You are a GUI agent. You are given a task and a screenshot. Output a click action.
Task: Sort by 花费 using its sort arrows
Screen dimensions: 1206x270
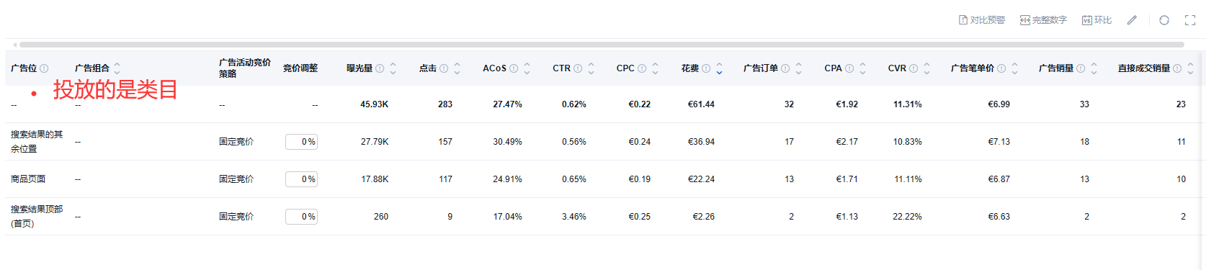pyautogui.click(x=719, y=68)
